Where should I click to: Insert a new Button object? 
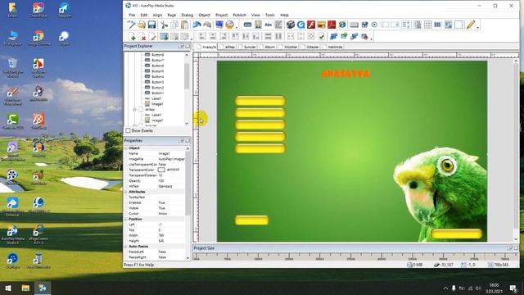247,25
